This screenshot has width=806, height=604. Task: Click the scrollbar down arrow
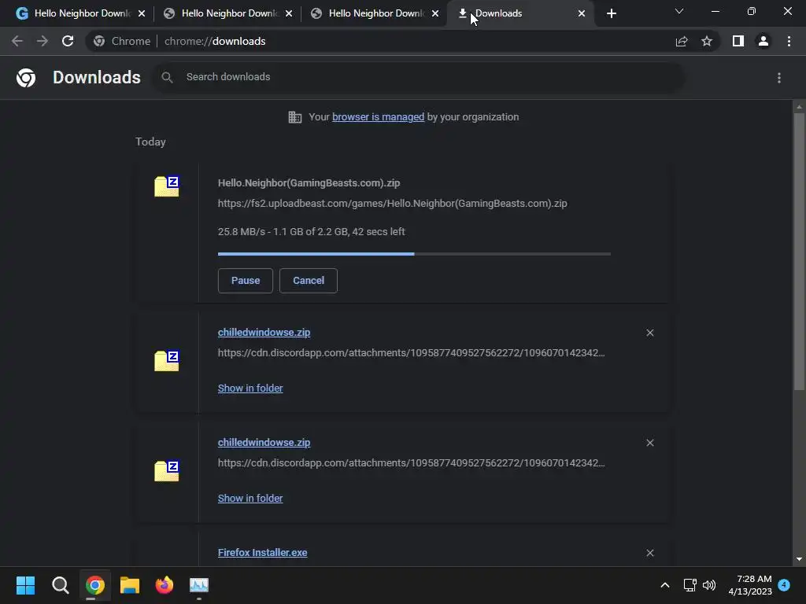tap(799, 559)
